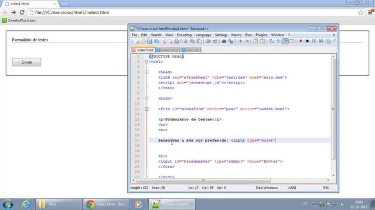Stop macro recording with the black square
Screen dimensions: 375x210
[307, 41]
